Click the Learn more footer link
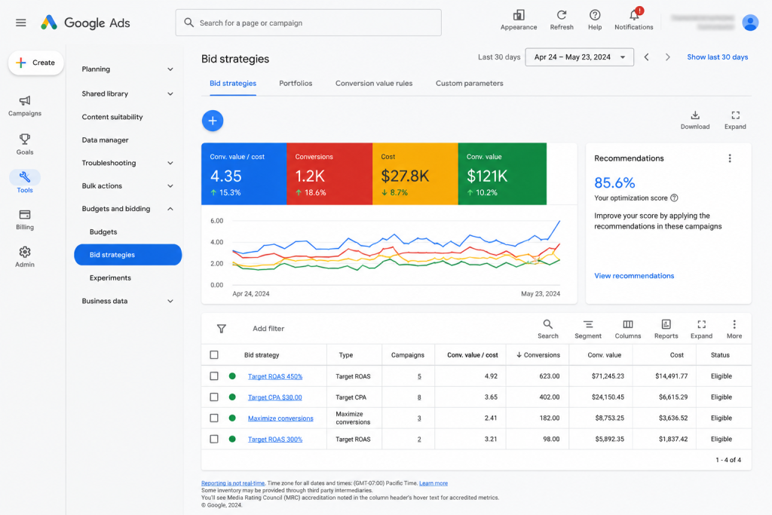Viewport: 772px width, 515px height. pos(433,483)
